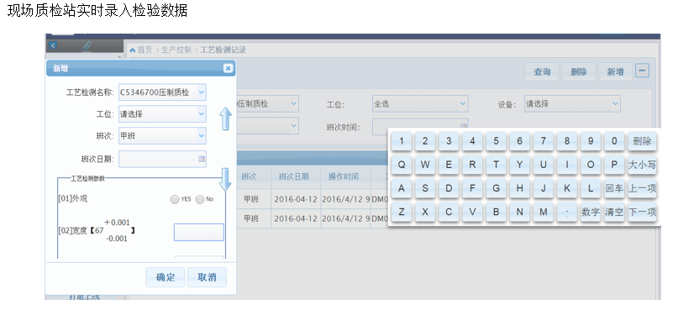Tap the 删除 key on virtual keyboard
The image size is (678, 310).
[642, 141]
